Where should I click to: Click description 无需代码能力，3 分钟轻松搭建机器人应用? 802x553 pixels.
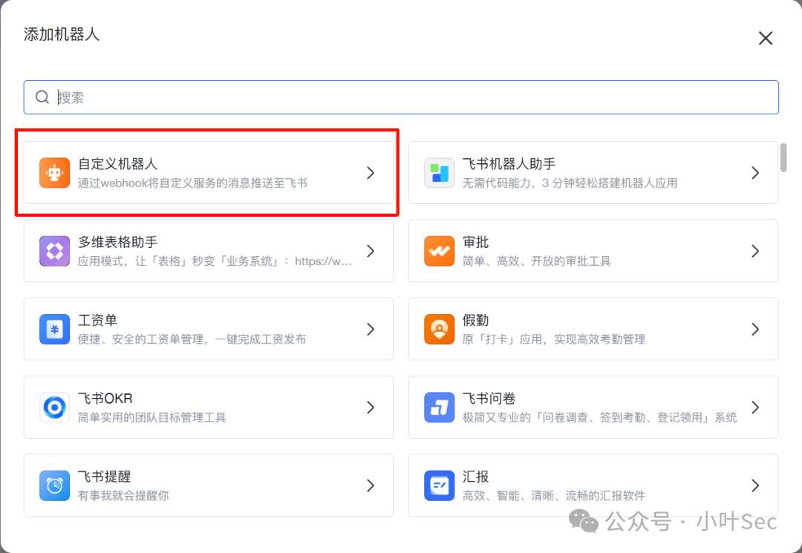point(570,183)
